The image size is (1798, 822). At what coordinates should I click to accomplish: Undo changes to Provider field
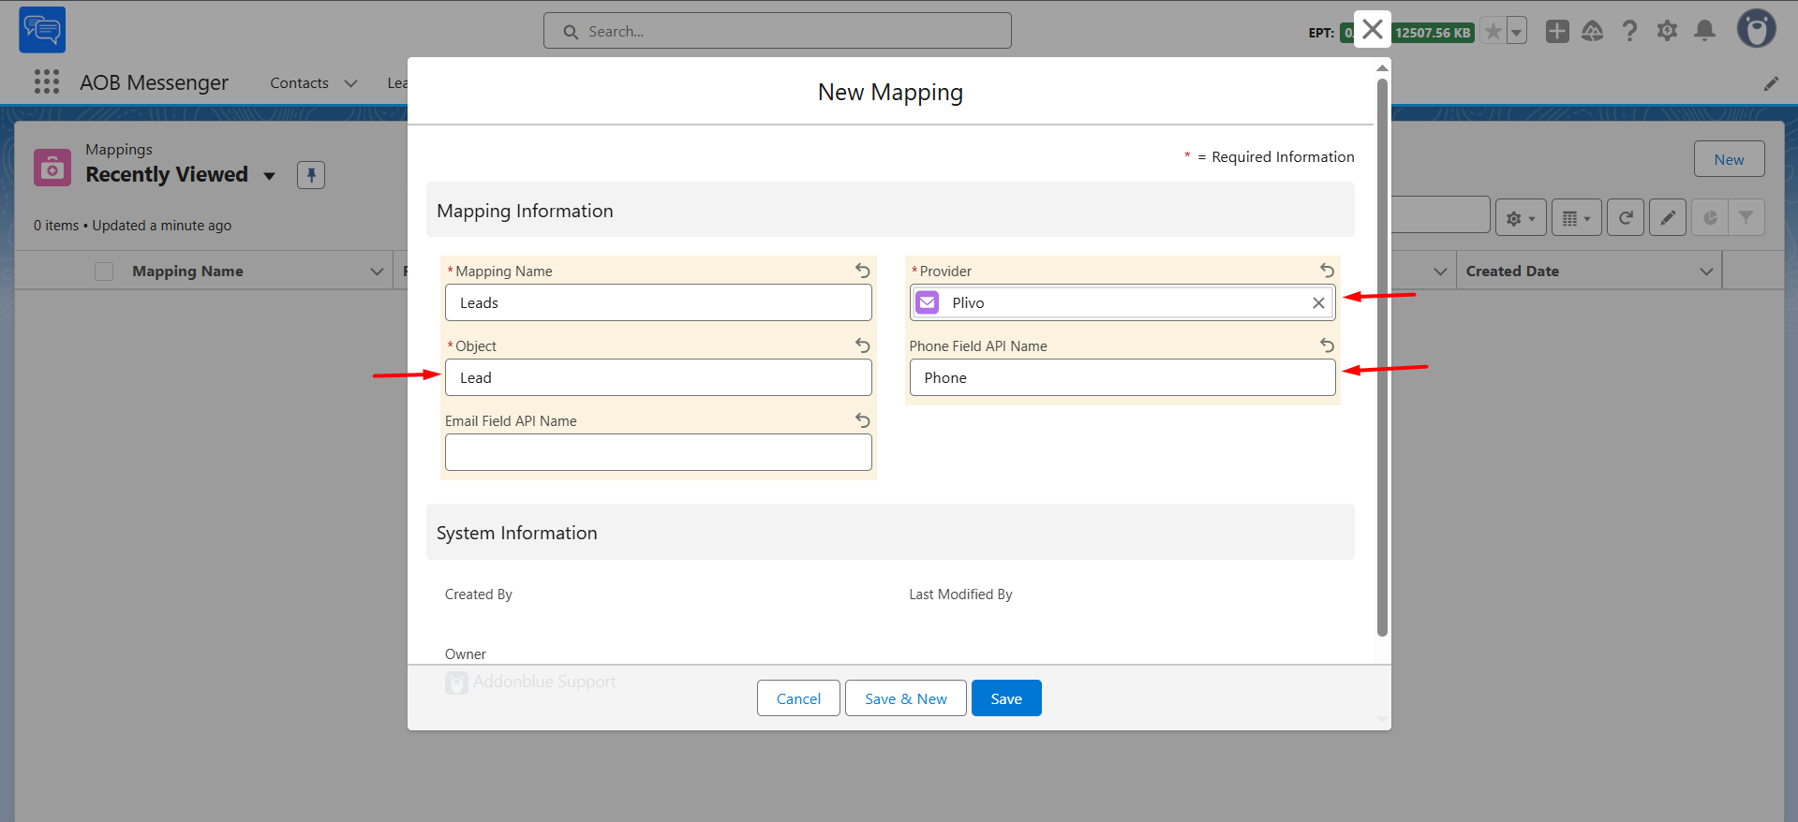(1327, 271)
